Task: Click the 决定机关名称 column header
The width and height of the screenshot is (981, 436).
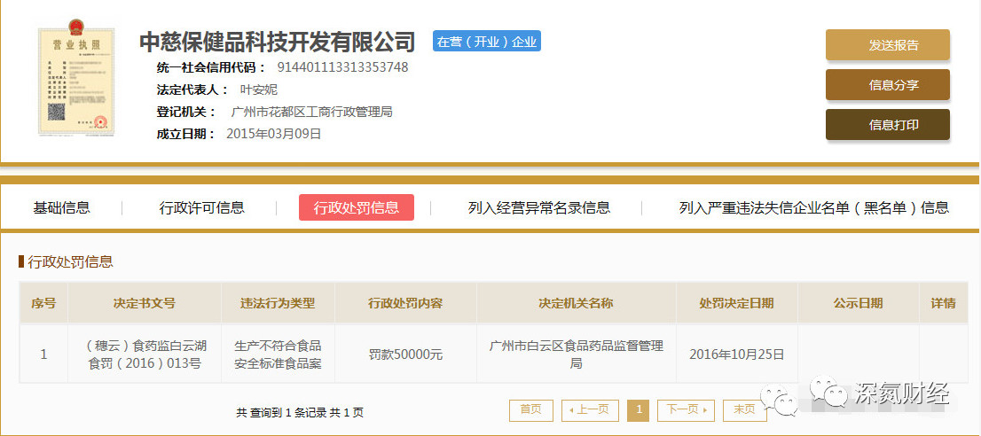Action: (x=577, y=303)
